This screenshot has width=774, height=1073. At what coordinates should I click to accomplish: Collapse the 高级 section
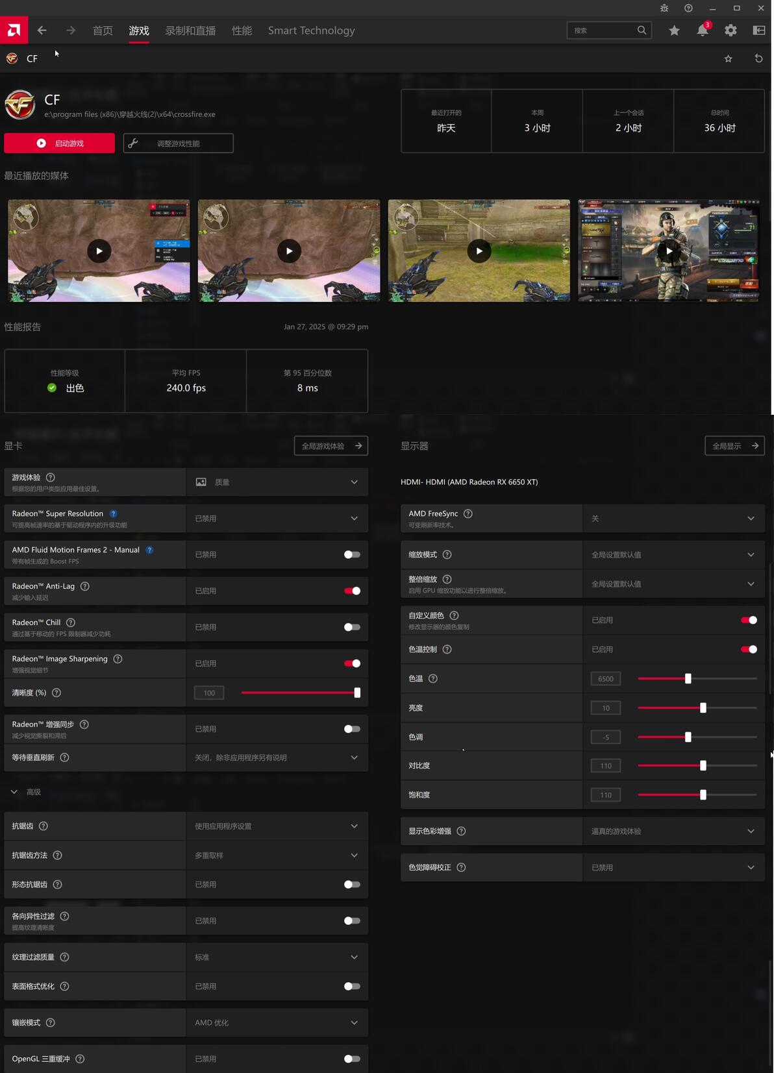coord(14,792)
